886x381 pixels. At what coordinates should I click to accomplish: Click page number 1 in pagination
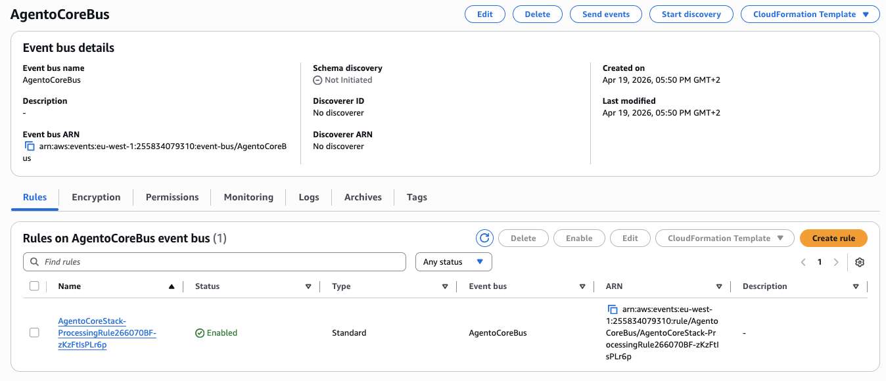(x=820, y=262)
